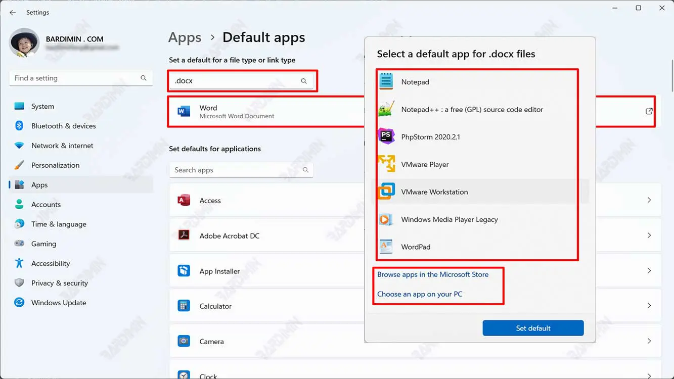Click the PhpStorm 2020.2.1 icon
674x379 pixels.
point(386,136)
